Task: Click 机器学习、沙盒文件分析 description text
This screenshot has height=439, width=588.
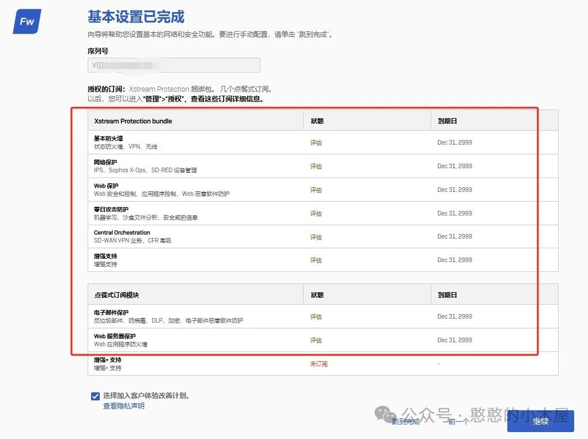Action: pos(146,217)
